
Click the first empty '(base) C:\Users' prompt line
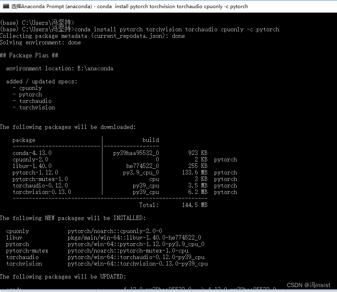coord(37,23)
